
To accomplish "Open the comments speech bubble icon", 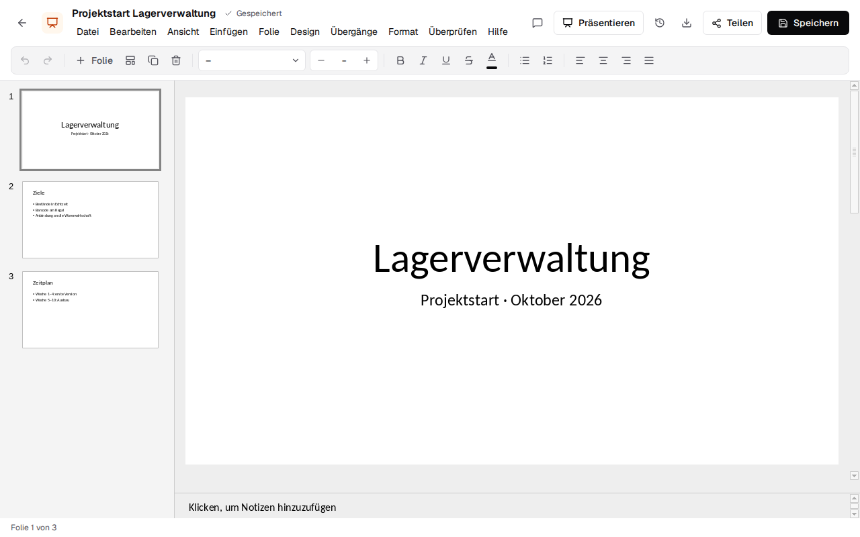I will click(537, 23).
